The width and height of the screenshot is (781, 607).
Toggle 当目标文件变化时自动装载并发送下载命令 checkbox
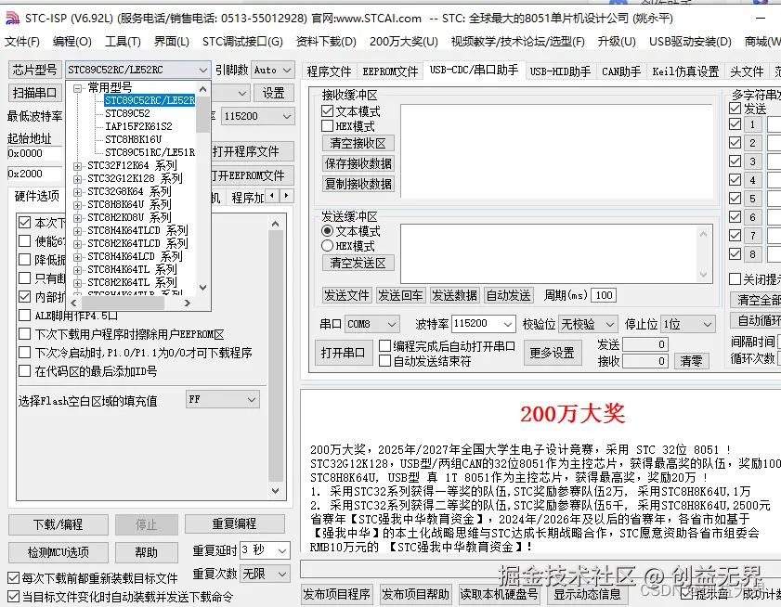tap(13, 597)
